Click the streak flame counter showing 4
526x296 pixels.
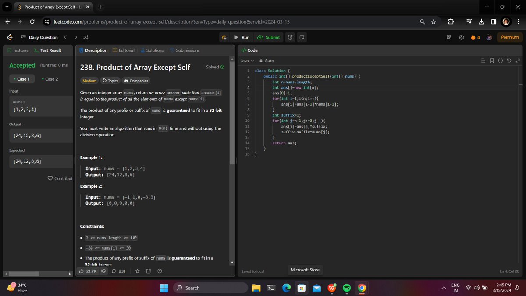coord(476,37)
